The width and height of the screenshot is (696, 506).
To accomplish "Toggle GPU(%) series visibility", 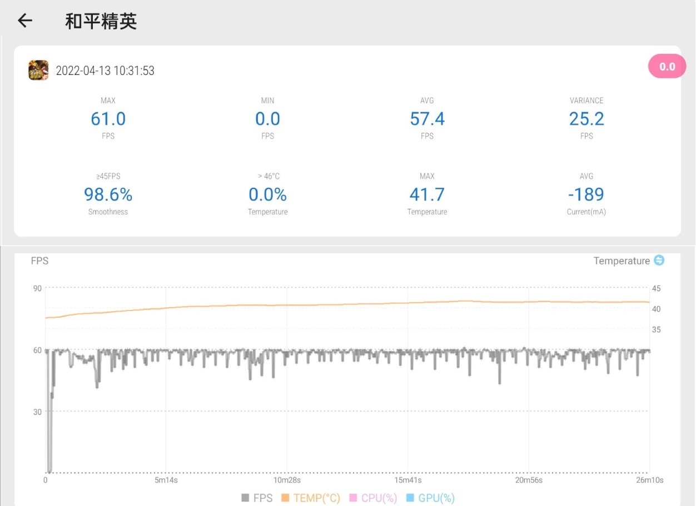I will point(431,498).
